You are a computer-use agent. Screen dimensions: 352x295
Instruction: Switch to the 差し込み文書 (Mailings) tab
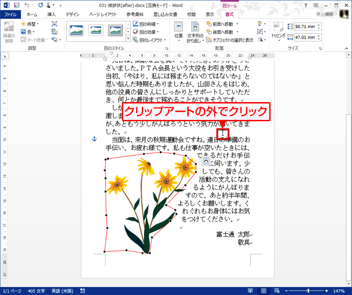point(165,15)
